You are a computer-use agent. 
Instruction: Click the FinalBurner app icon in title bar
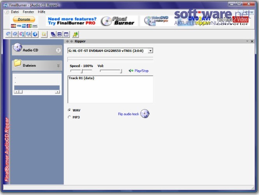(5, 5)
